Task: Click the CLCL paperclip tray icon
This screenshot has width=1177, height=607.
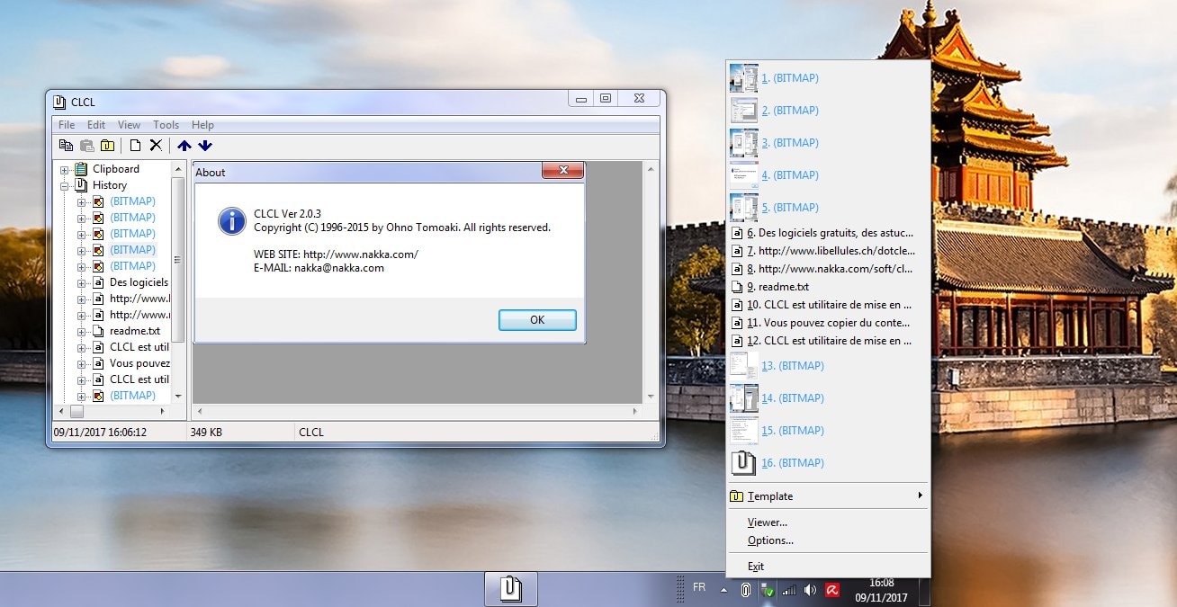Action: pos(745,590)
